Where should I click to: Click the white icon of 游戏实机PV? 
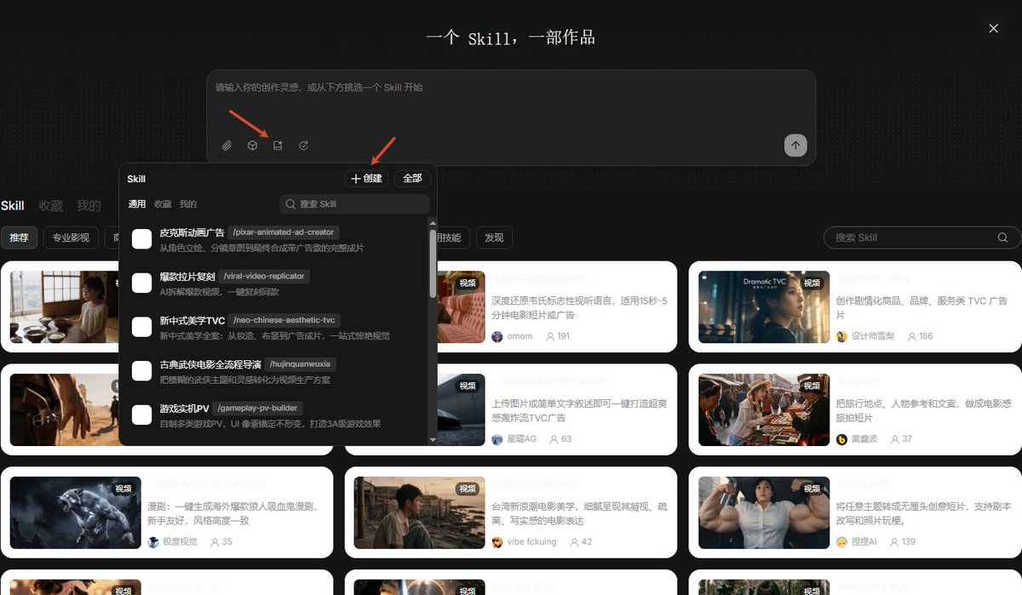pos(141,415)
